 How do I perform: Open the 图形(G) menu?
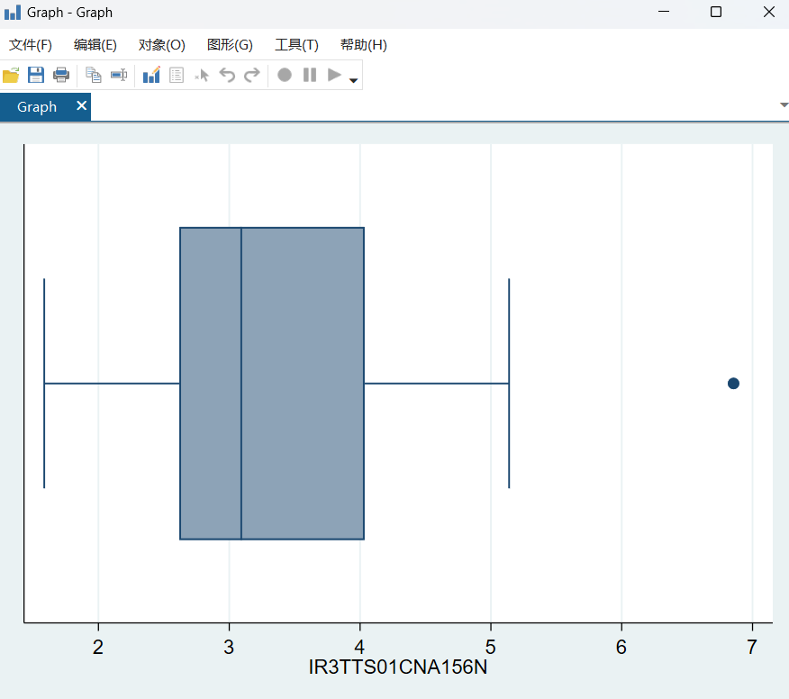230,45
